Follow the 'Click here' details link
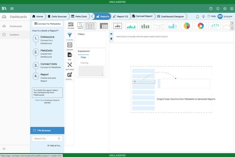Image resolution: width=235 pixels, height=157 pixels. [x=40, y=100]
